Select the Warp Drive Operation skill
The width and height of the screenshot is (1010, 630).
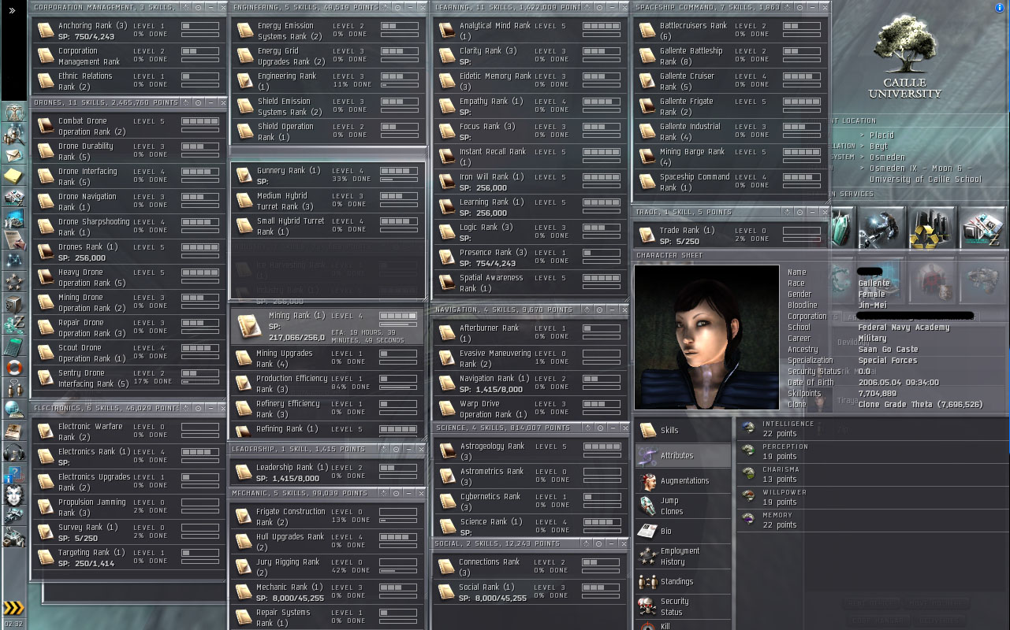coord(531,409)
